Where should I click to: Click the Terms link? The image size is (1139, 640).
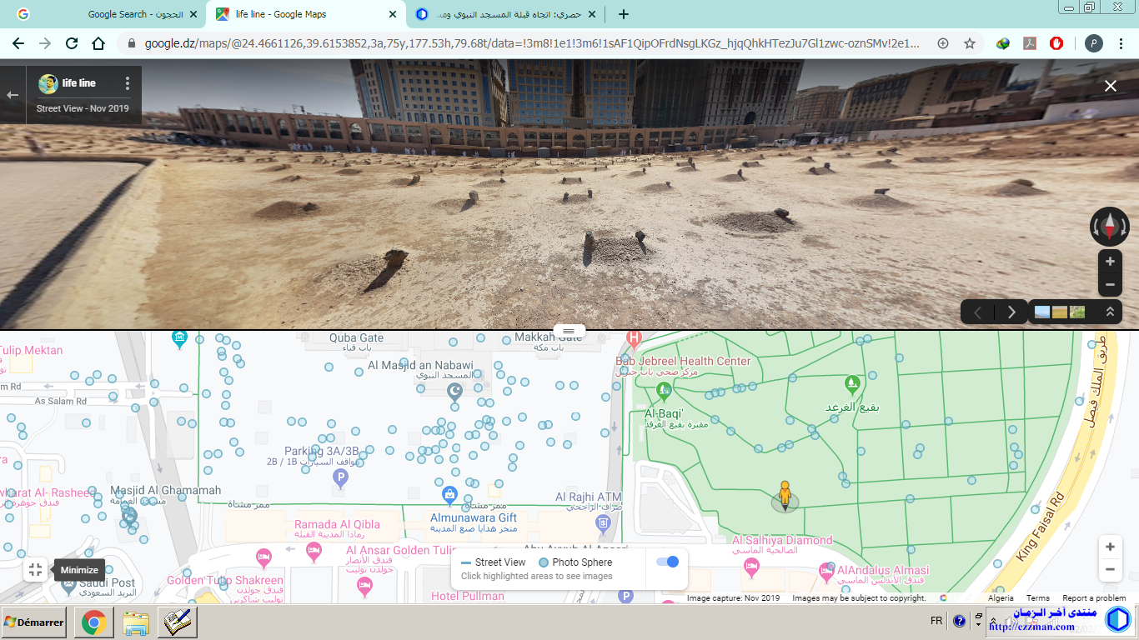point(1037,598)
